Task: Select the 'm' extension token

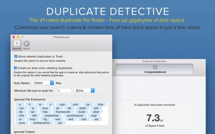Action: tap(40, 104)
